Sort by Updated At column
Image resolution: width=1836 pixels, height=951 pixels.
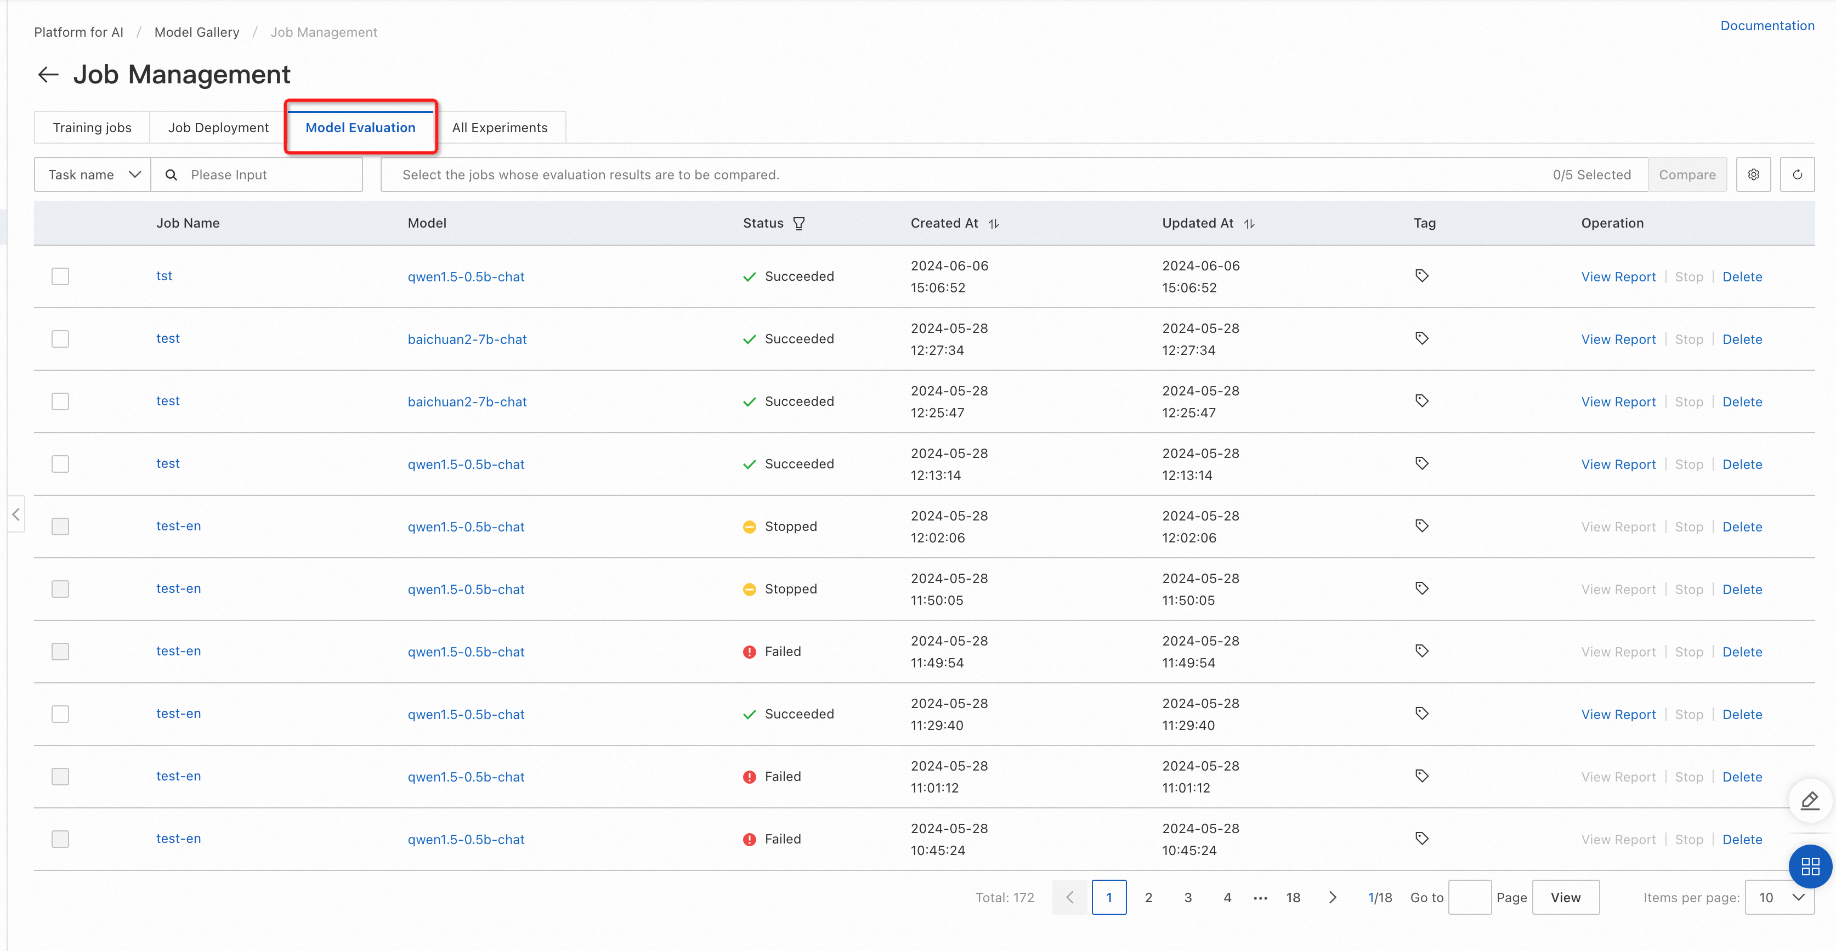coord(1249,224)
